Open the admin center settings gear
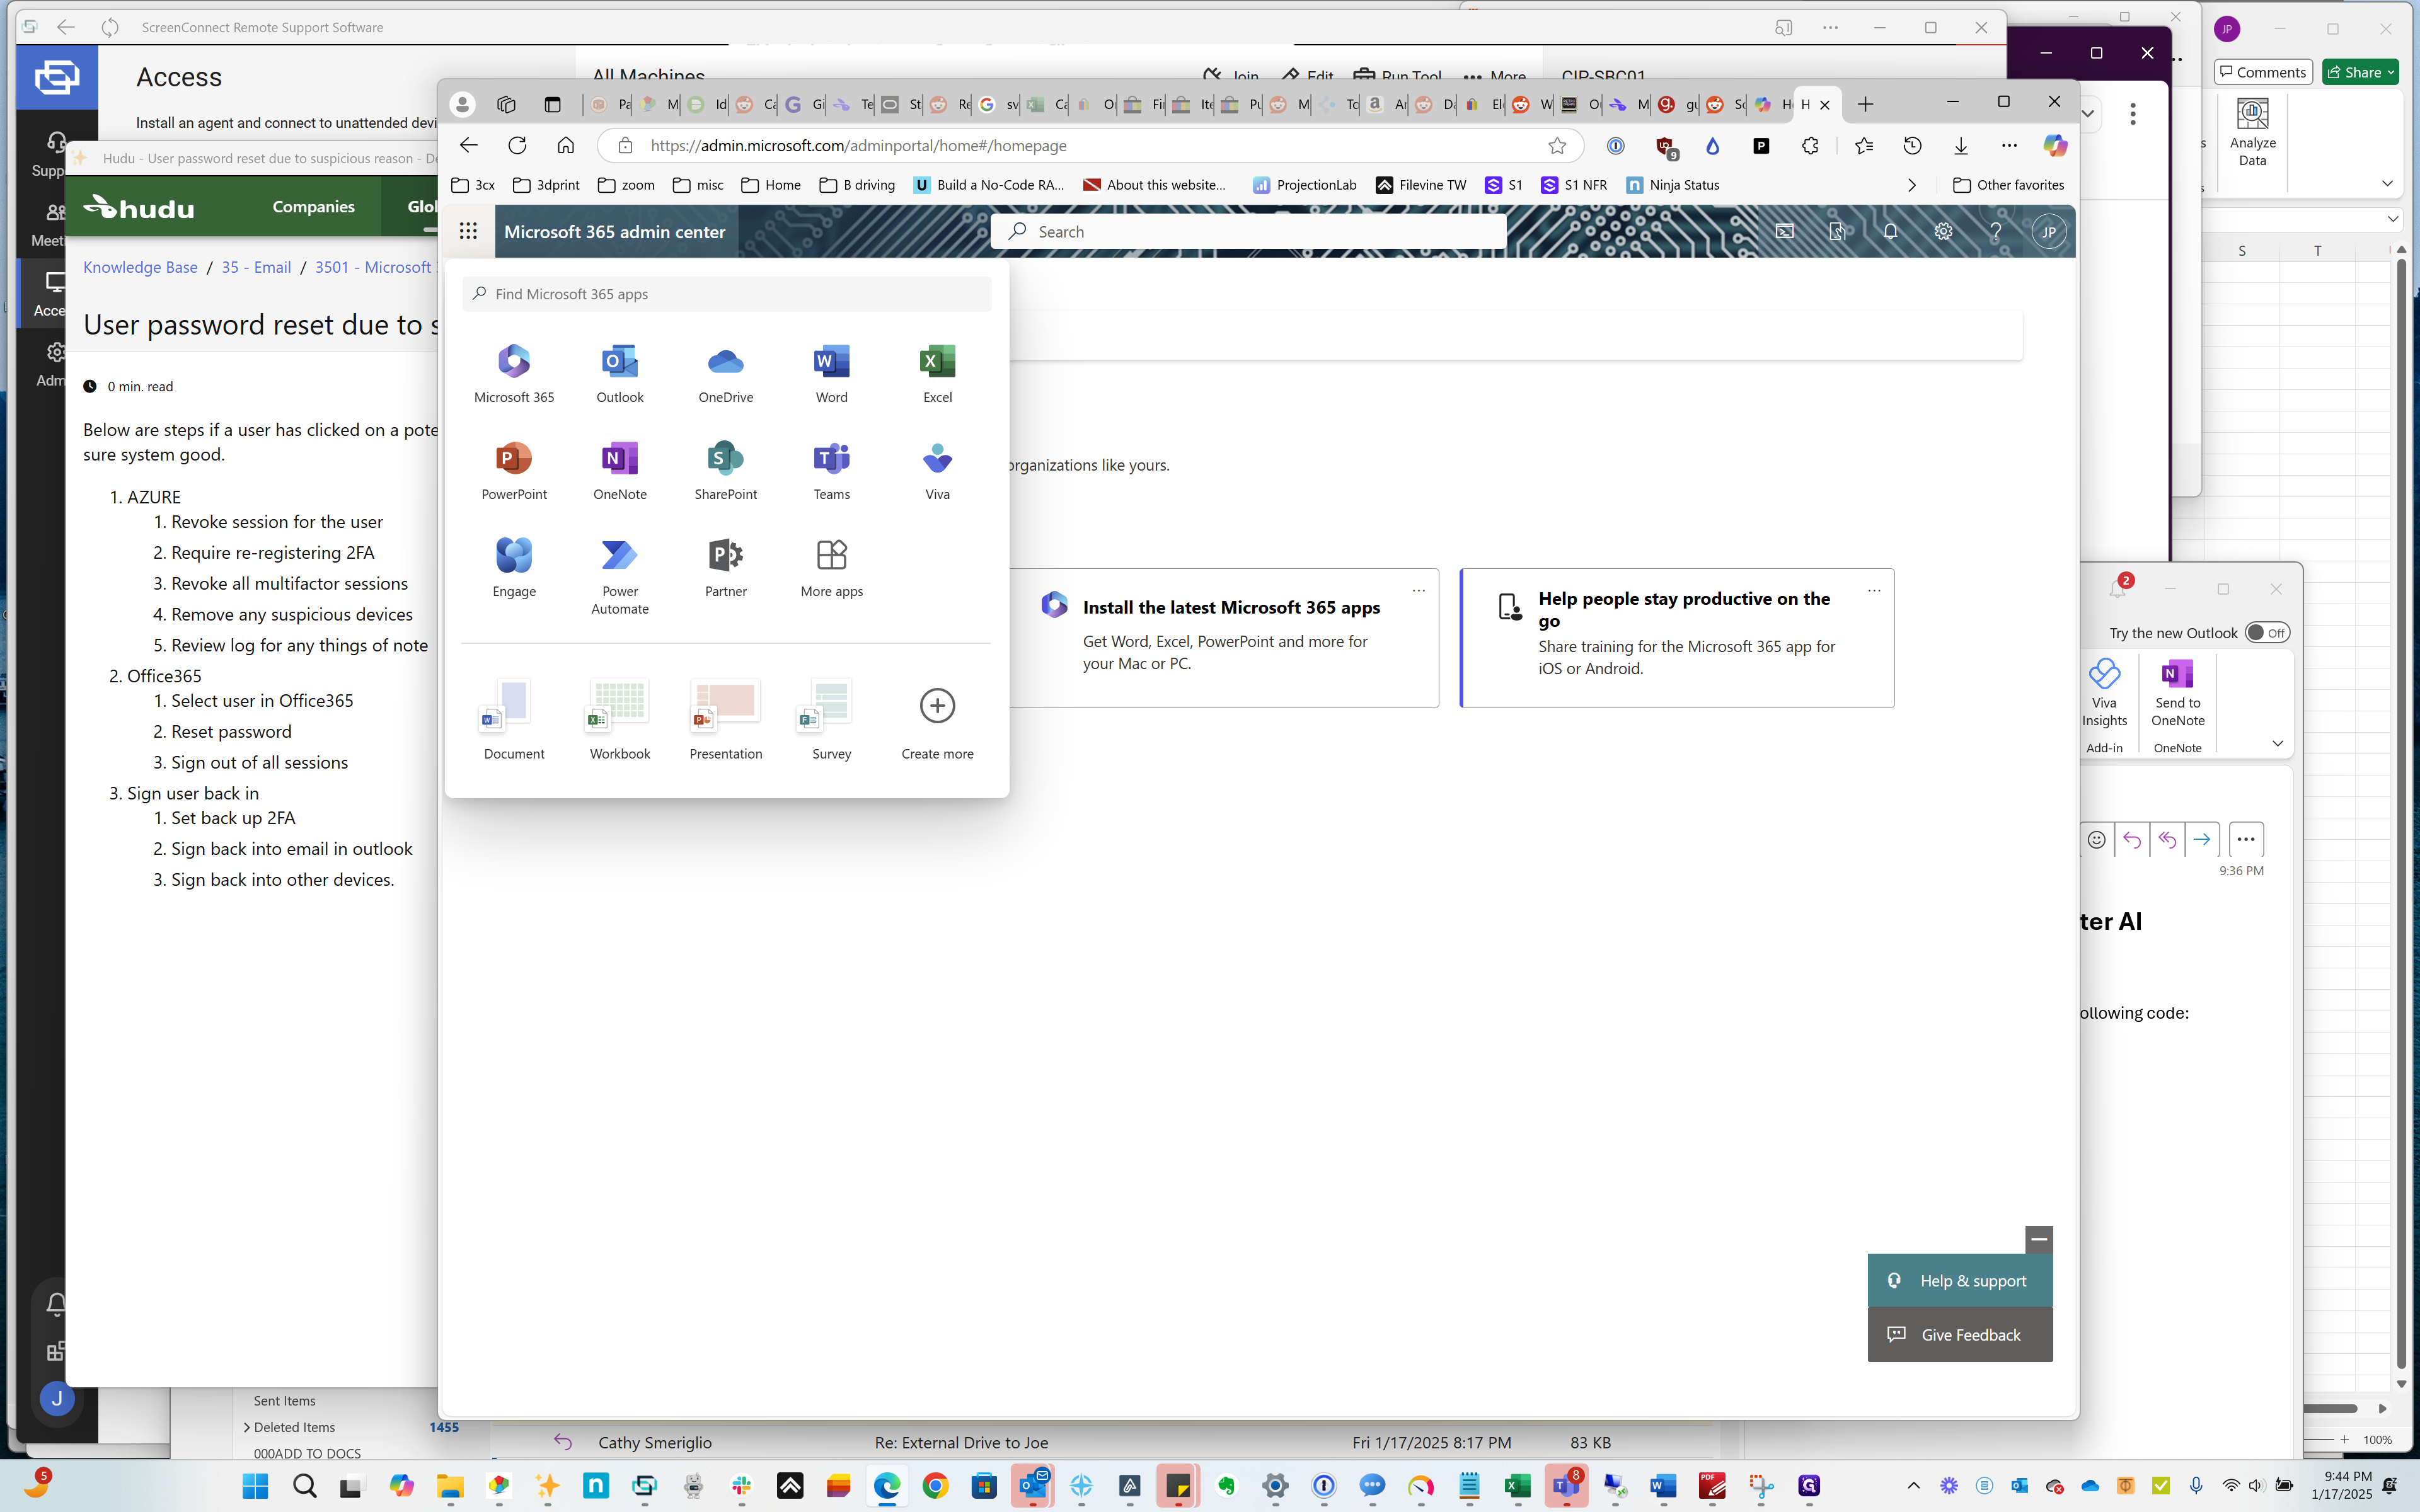2420x1512 pixels. click(x=1943, y=231)
